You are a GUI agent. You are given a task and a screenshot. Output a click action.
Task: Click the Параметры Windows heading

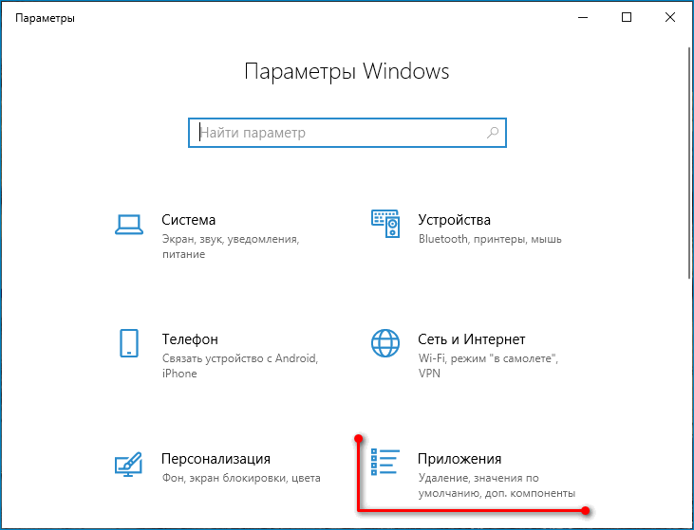tap(347, 71)
